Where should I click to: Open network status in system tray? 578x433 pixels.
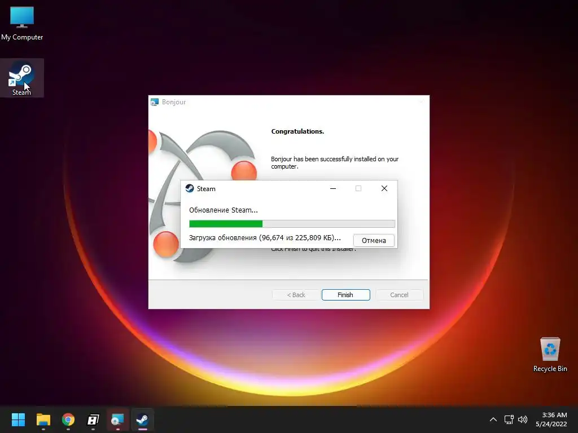pyautogui.click(x=509, y=419)
